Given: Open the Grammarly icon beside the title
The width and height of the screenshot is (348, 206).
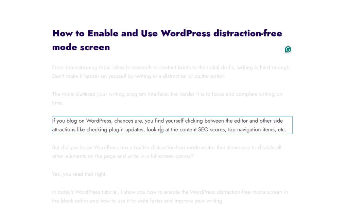Looking at the screenshot, I should pos(288,49).
